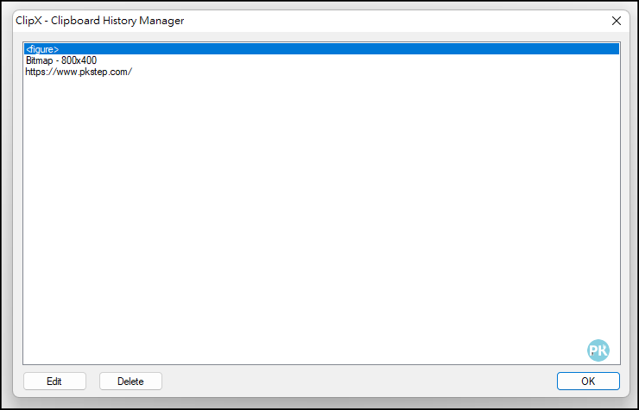Click the Edit button

(54, 381)
